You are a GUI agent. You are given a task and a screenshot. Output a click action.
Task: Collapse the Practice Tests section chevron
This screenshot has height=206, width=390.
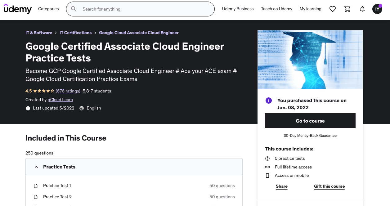(x=36, y=167)
